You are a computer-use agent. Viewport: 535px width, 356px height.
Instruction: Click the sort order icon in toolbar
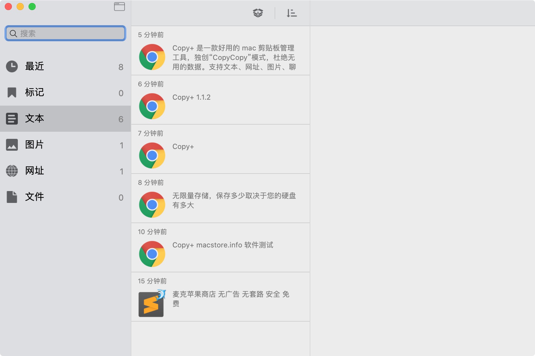pos(292,13)
